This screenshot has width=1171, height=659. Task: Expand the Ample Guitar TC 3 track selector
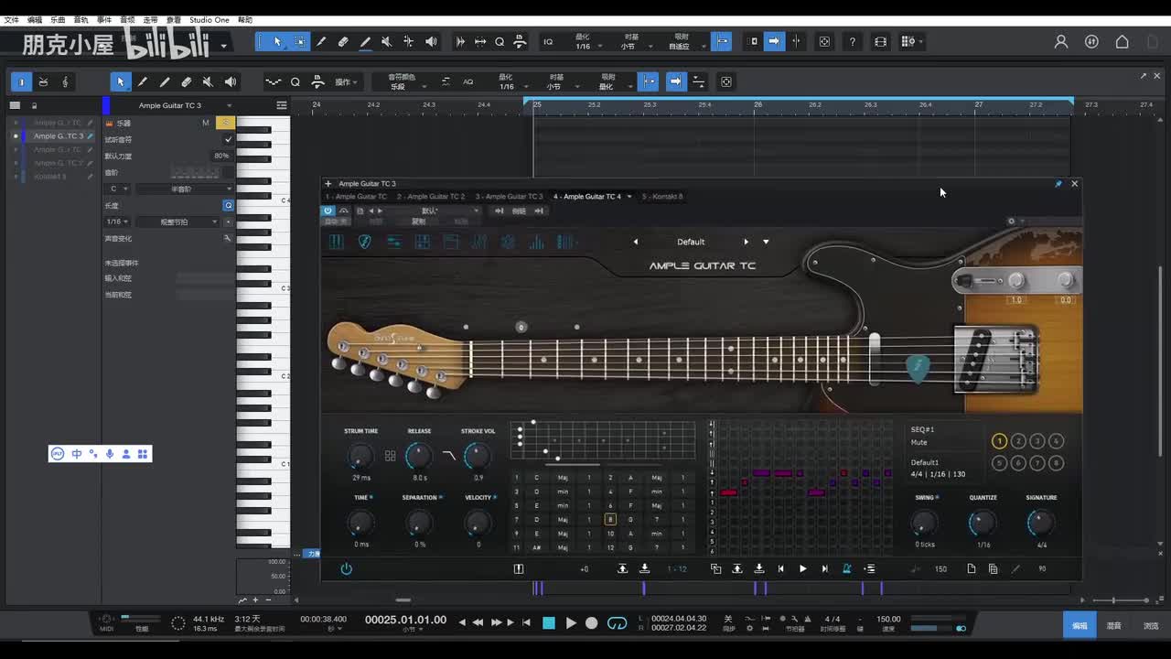[229, 105]
